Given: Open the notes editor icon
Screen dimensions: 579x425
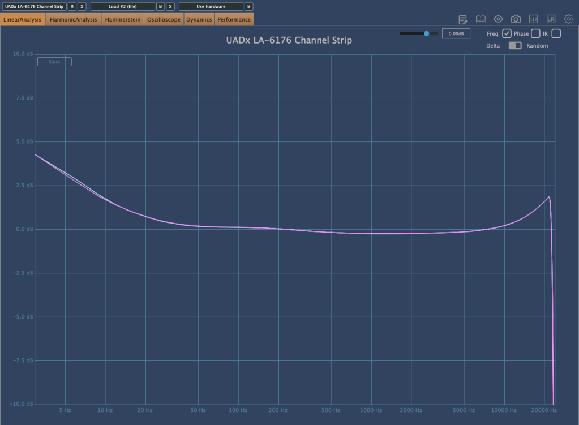Looking at the screenshot, I should (x=463, y=19).
